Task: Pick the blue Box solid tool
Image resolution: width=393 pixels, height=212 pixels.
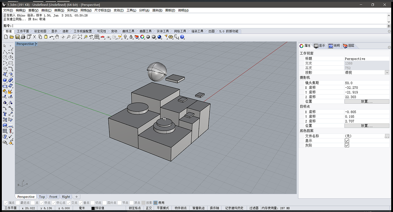Action: (x=5, y=80)
